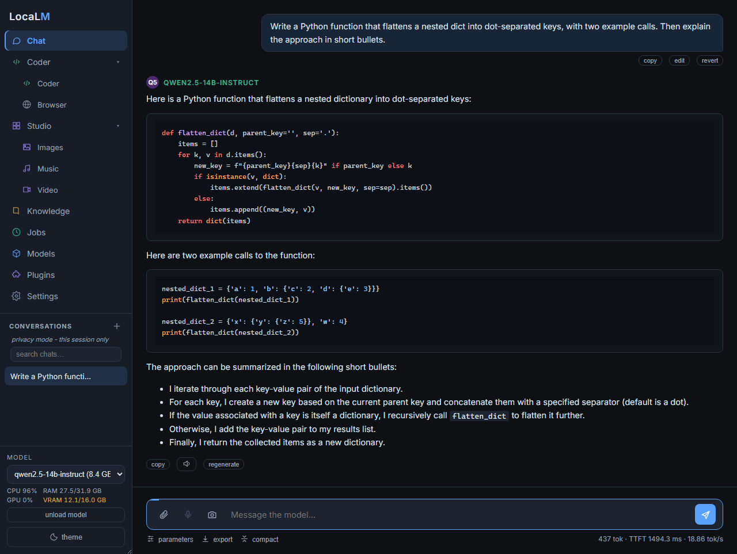Open the Models section
The width and height of the screenshot is (737, 554).
pyautogui.click(x=66, y=254)
